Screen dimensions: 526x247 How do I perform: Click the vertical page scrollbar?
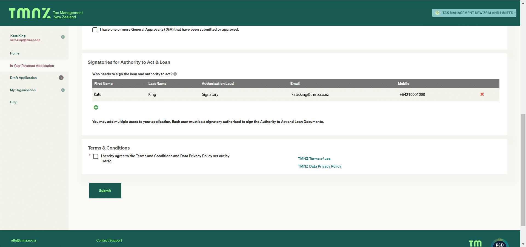(x=523, y=170)
